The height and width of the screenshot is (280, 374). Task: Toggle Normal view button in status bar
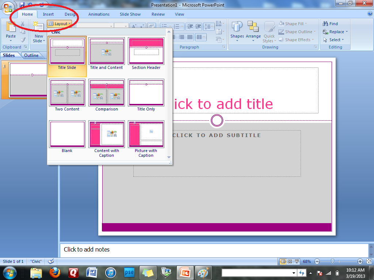pos(283,261)
